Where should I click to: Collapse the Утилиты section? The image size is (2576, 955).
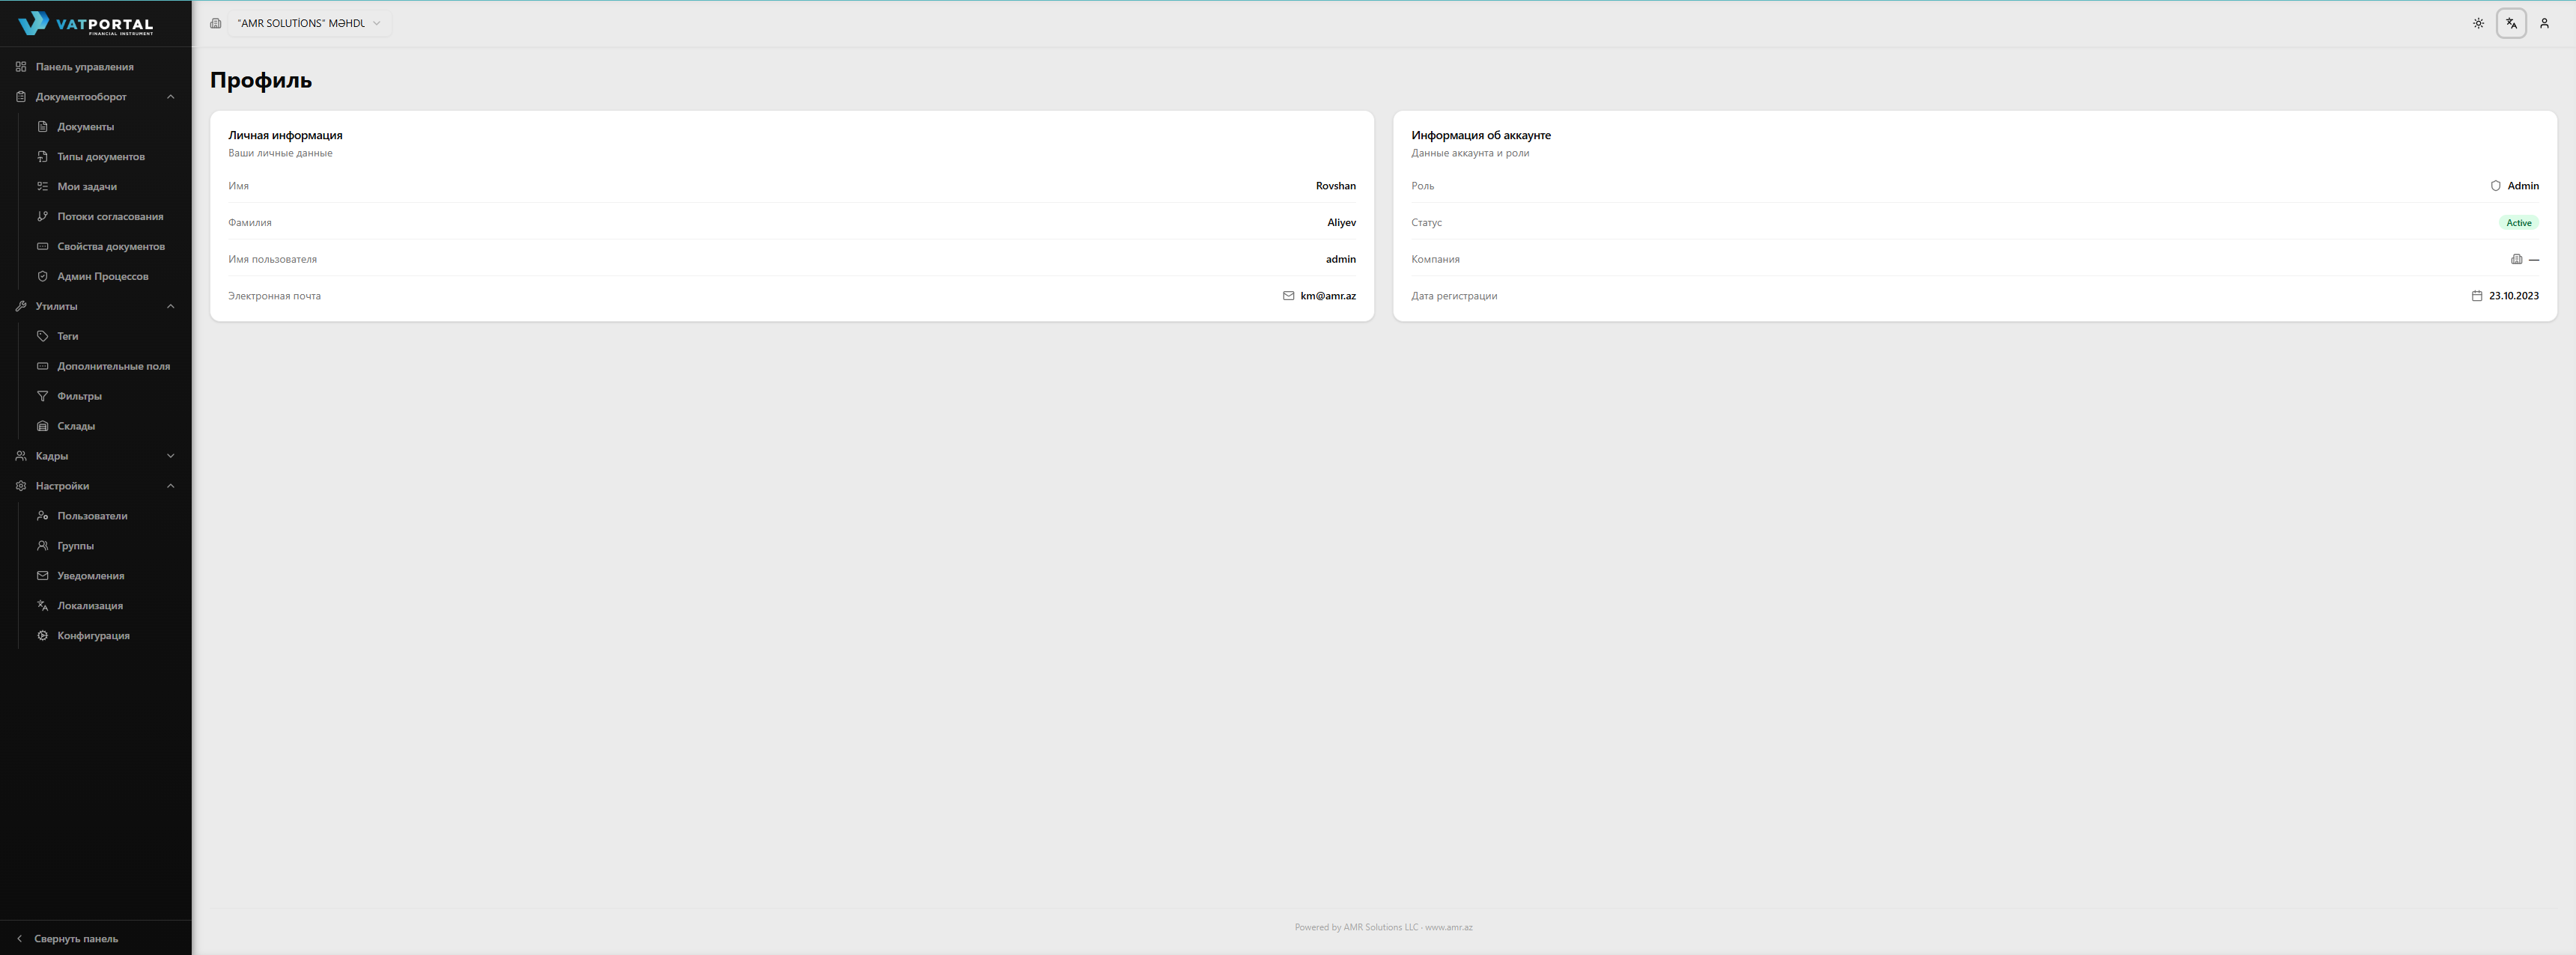point(170,307)
